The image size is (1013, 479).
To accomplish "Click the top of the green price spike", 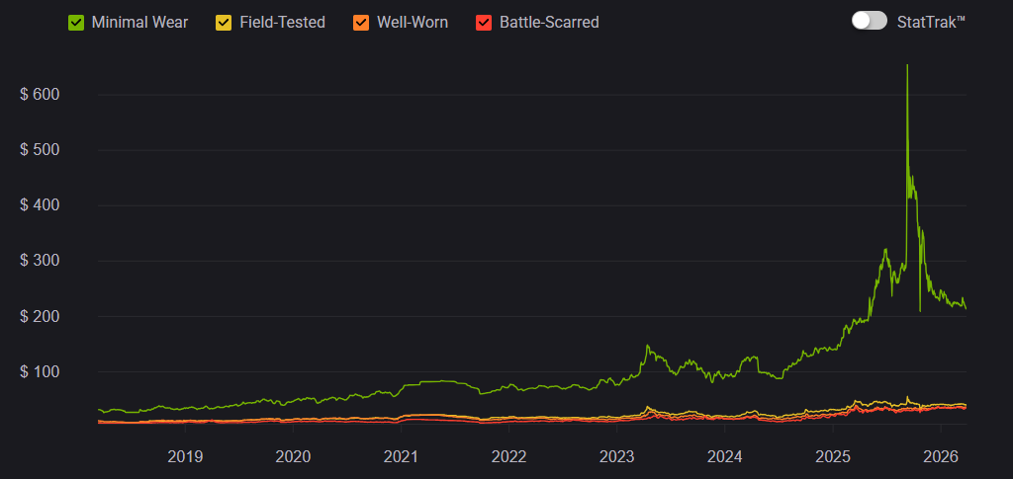I will coord(907,67).
